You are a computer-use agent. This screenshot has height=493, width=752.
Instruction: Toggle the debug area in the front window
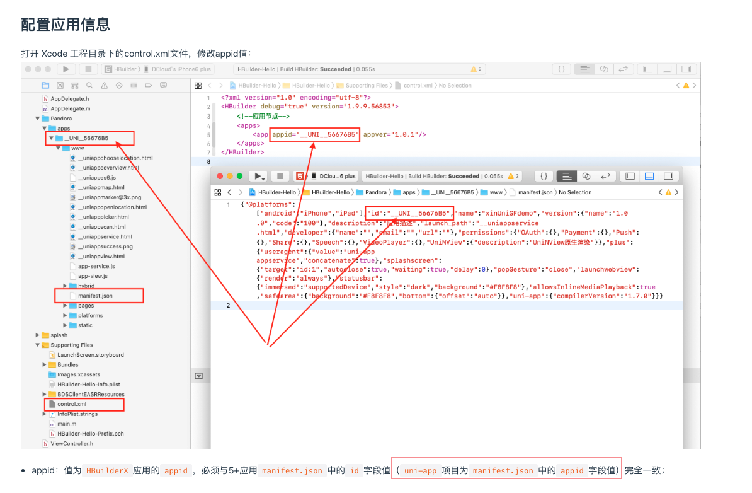point(649,176)
